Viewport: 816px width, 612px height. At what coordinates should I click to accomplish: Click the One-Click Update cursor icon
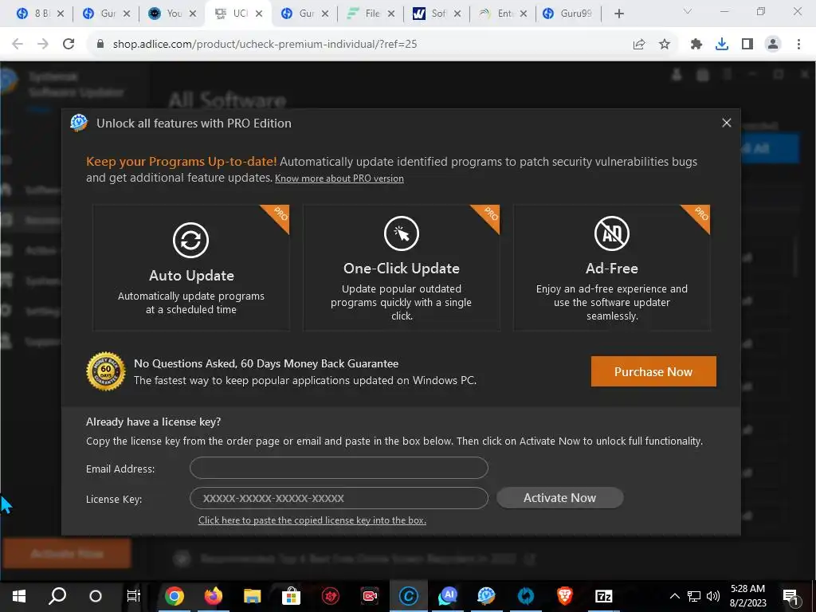402,233
